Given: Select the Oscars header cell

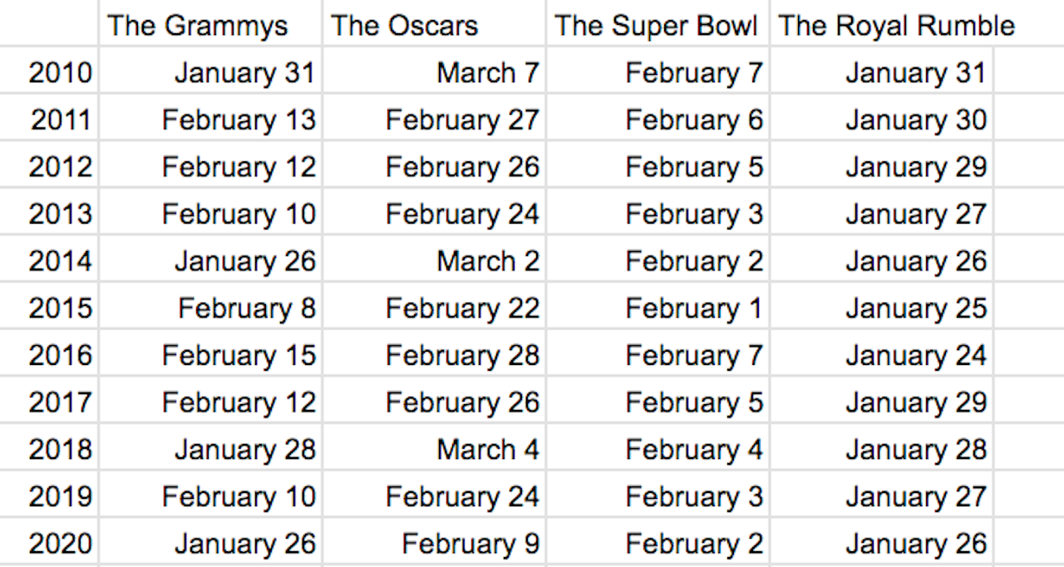Looking at the screenshot, I should [434, 25].
